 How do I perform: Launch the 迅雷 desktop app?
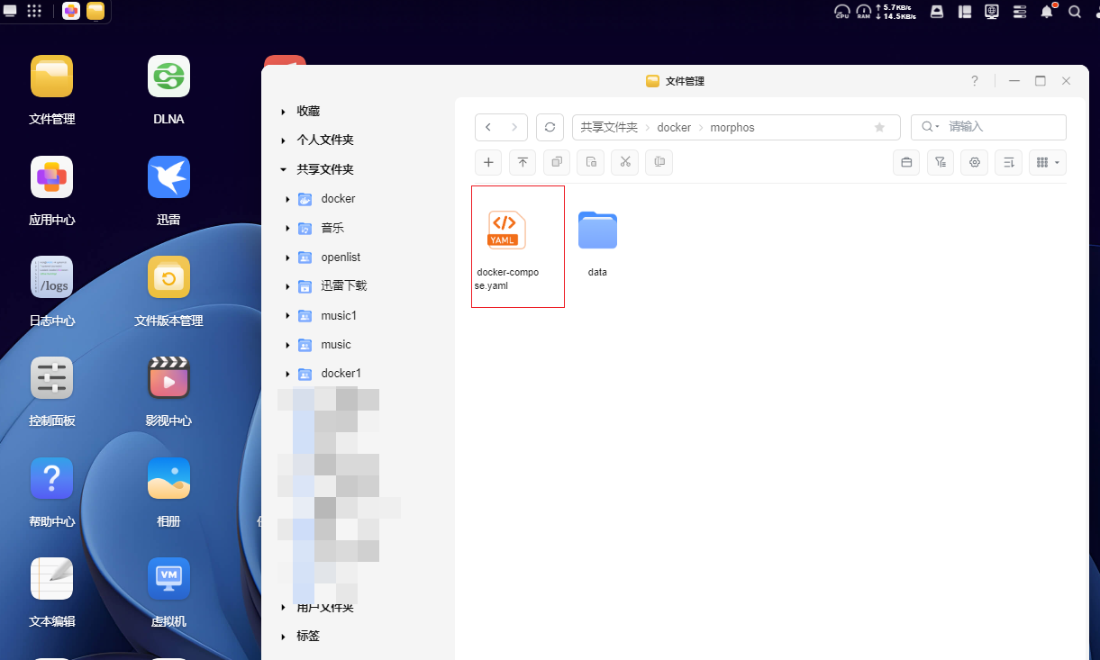tap(168, 177)
